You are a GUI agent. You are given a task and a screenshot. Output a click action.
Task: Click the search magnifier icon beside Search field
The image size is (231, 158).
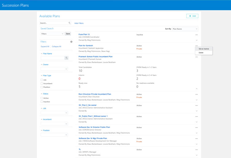point(69,23)
